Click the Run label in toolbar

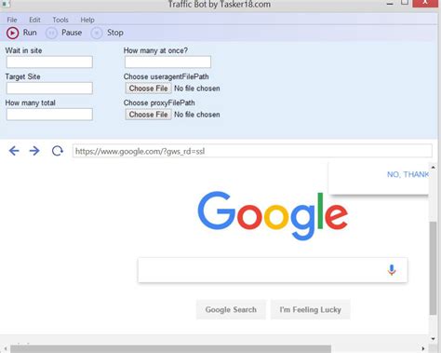30,33
